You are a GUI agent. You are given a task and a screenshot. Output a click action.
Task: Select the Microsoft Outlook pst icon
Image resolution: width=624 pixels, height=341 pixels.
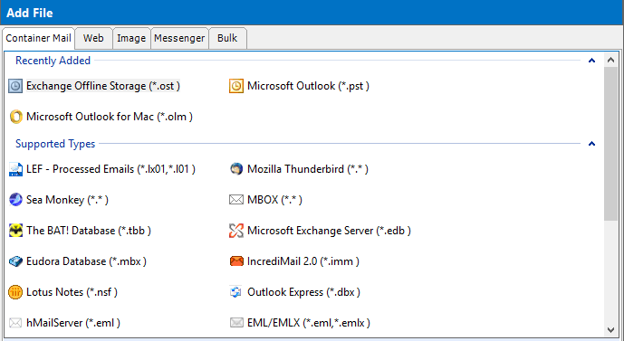point(236,86)
